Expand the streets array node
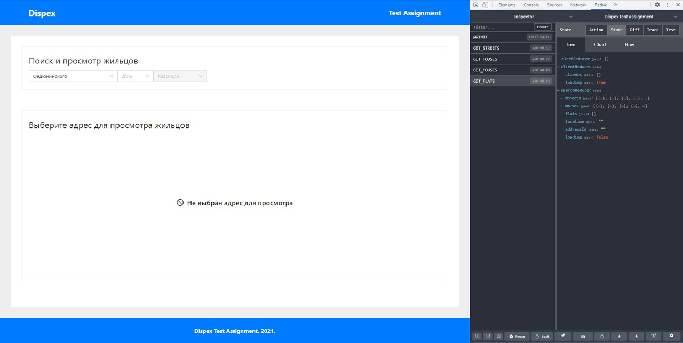683x343 pixels. pos(561,98)
